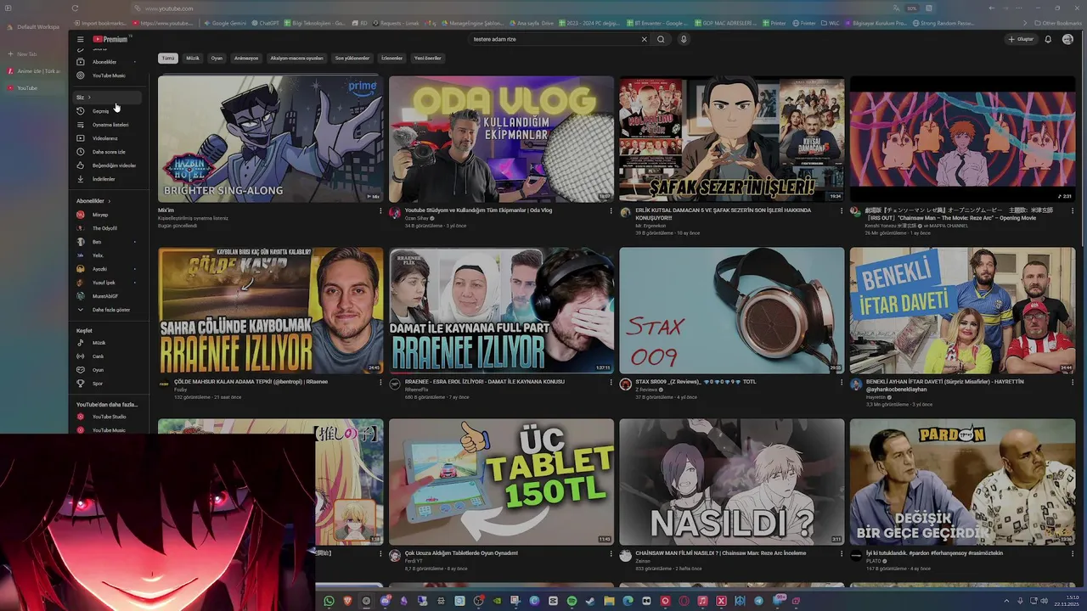Open The Odyofil subscription channel
Screen dimensions: 1087x611
(x=107, y=228)
